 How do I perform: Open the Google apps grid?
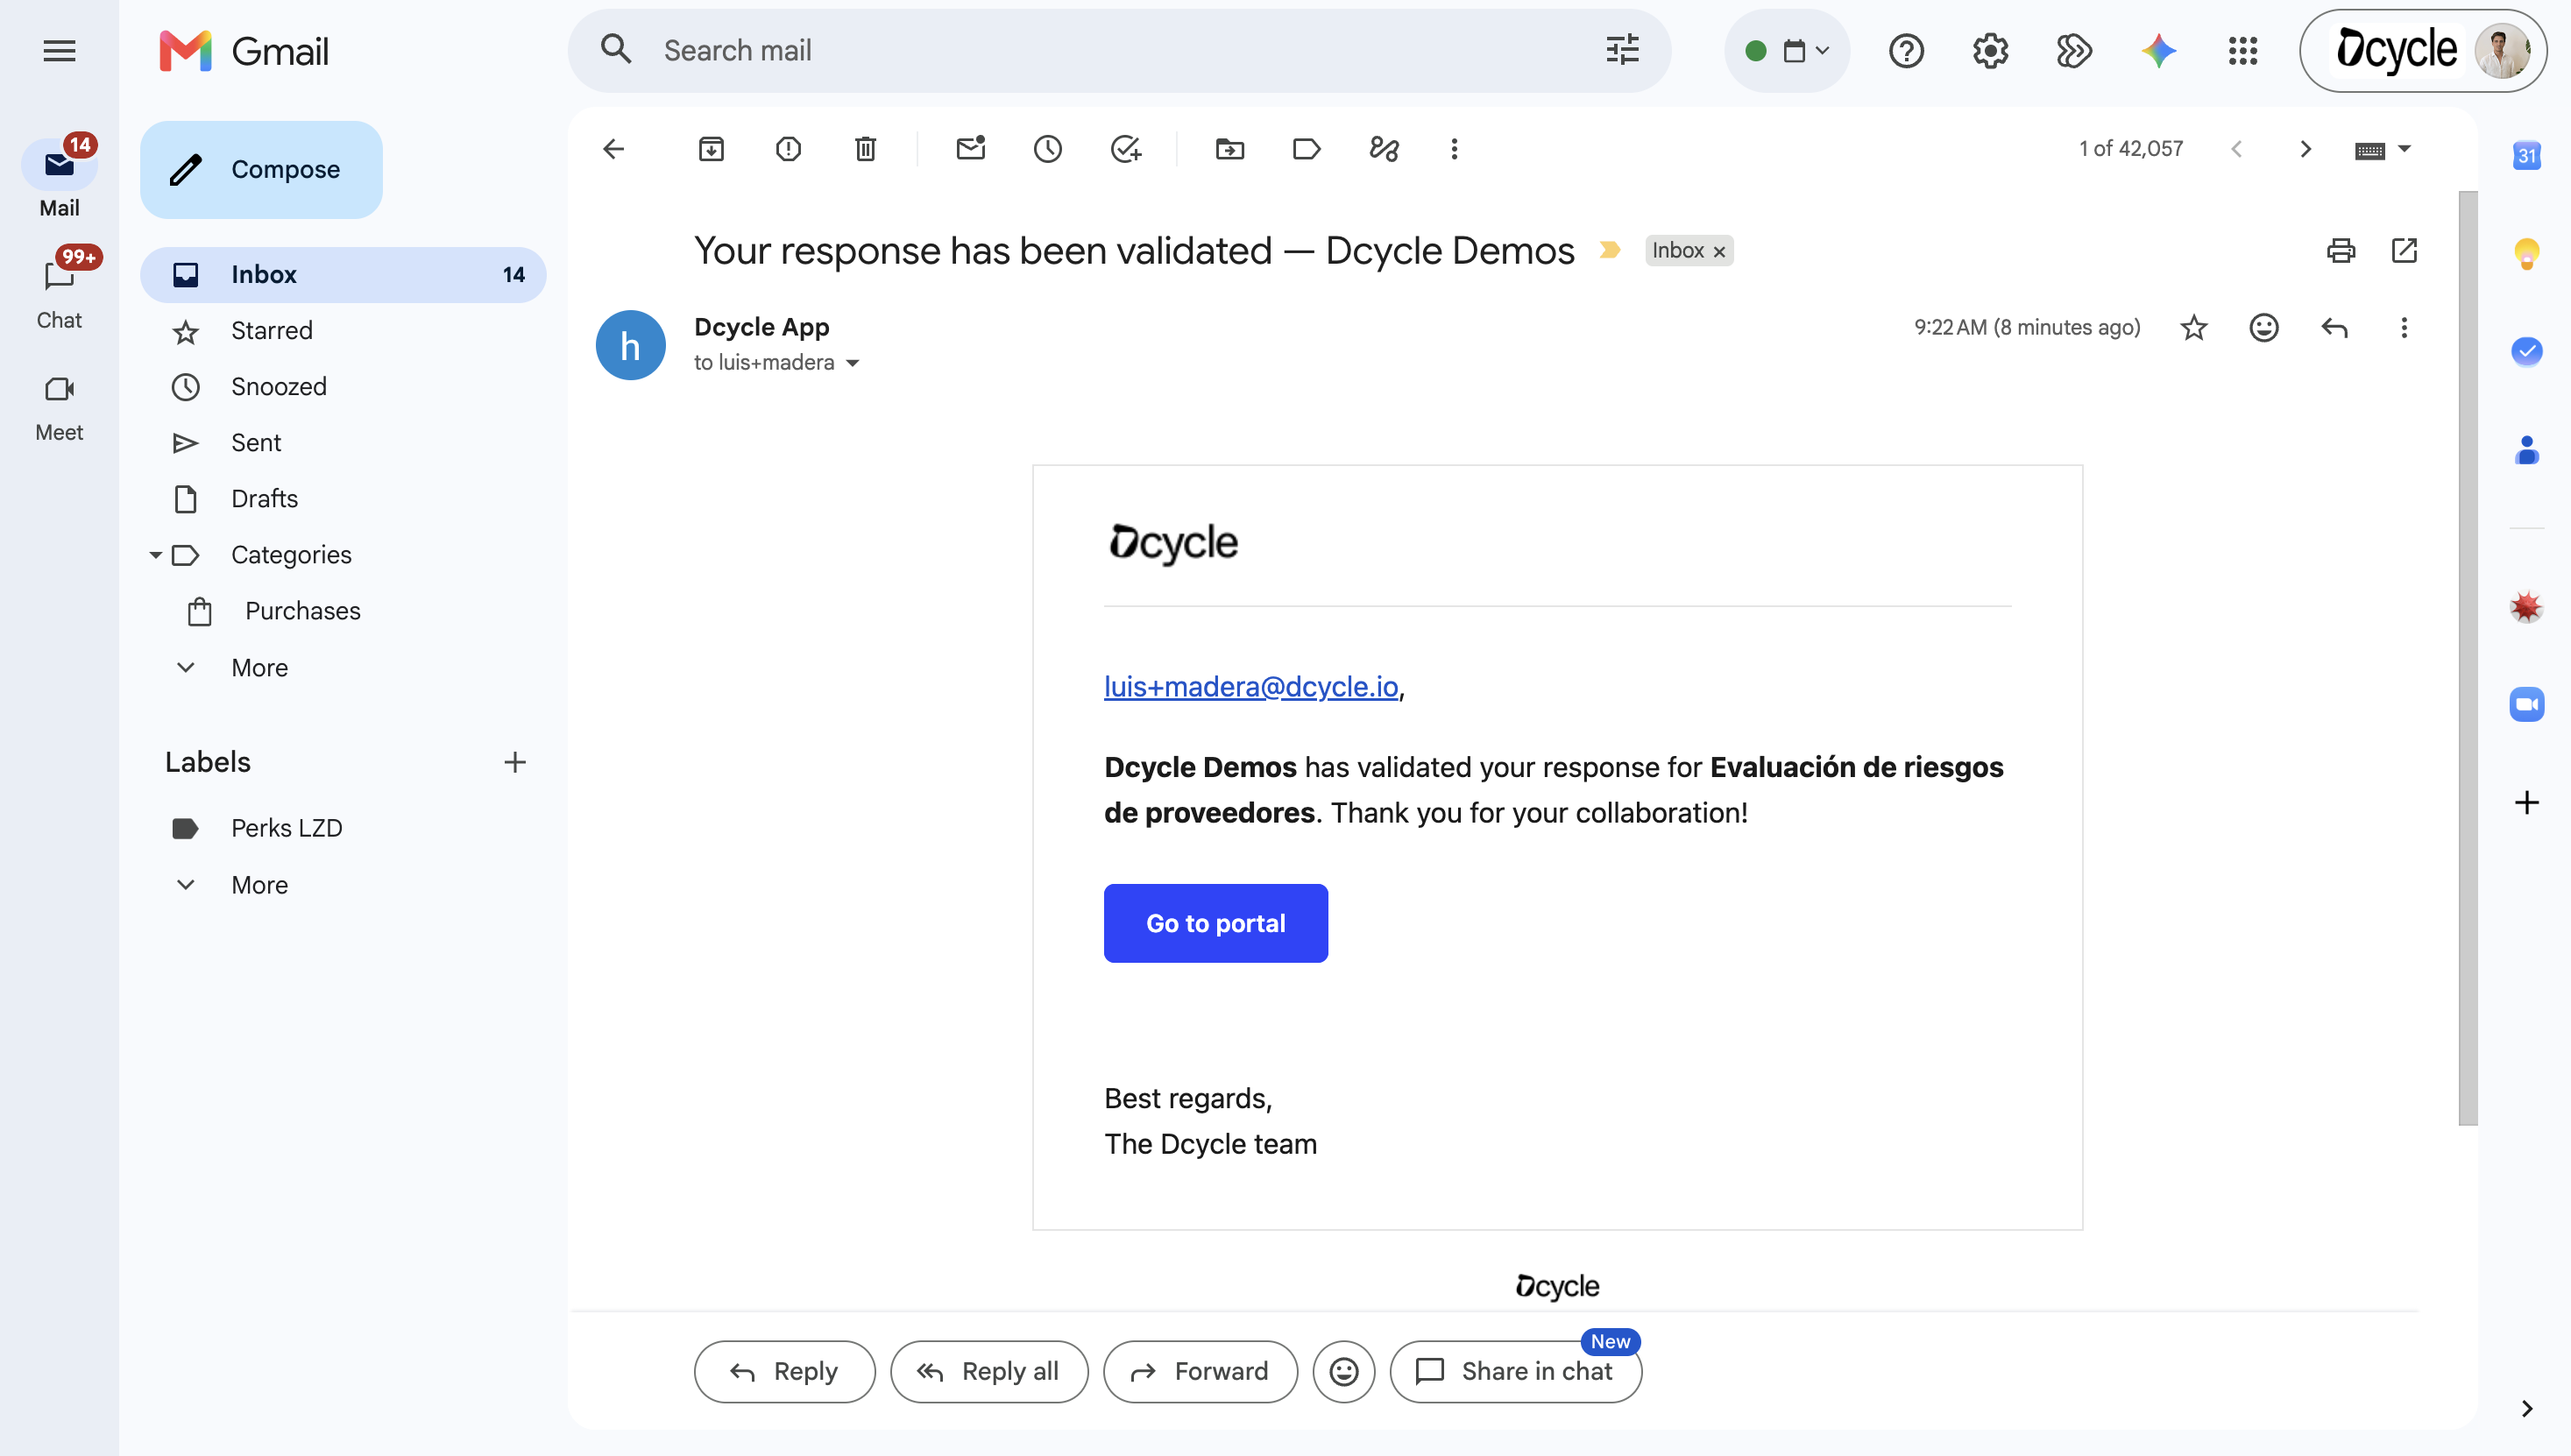(x=2243, y=51)
